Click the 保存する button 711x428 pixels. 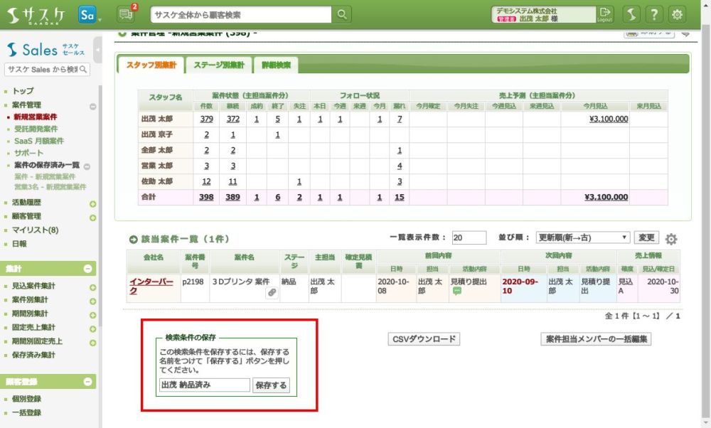[271, 385]
